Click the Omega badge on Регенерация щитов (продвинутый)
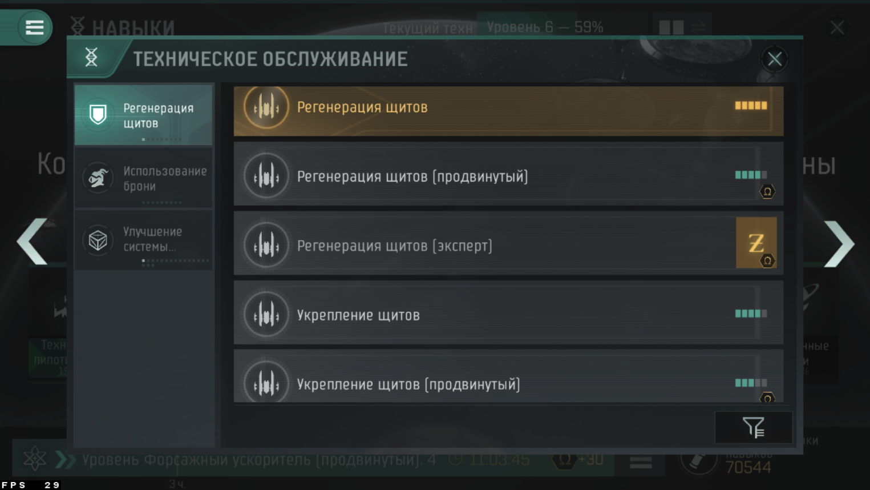Viewport: 870px width, 490px height. (x=767, y=192)
